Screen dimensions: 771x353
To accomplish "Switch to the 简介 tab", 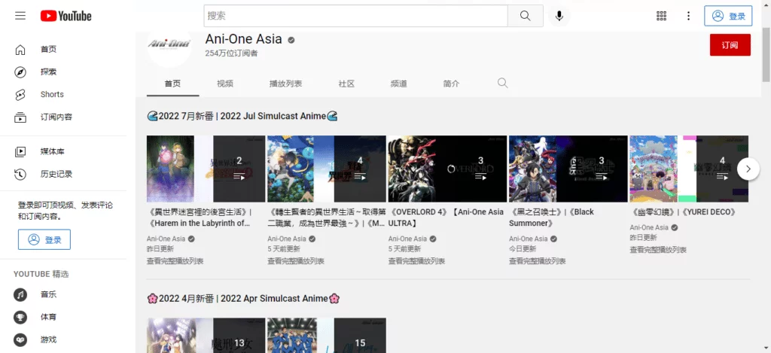I will 451,84.
